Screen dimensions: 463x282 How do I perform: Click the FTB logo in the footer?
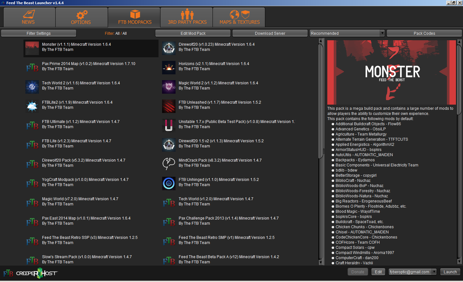click(8, 273)
